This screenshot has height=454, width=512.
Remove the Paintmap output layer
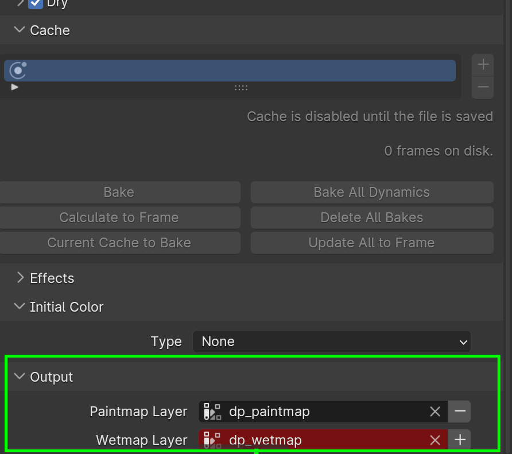[x=459, y=412]
